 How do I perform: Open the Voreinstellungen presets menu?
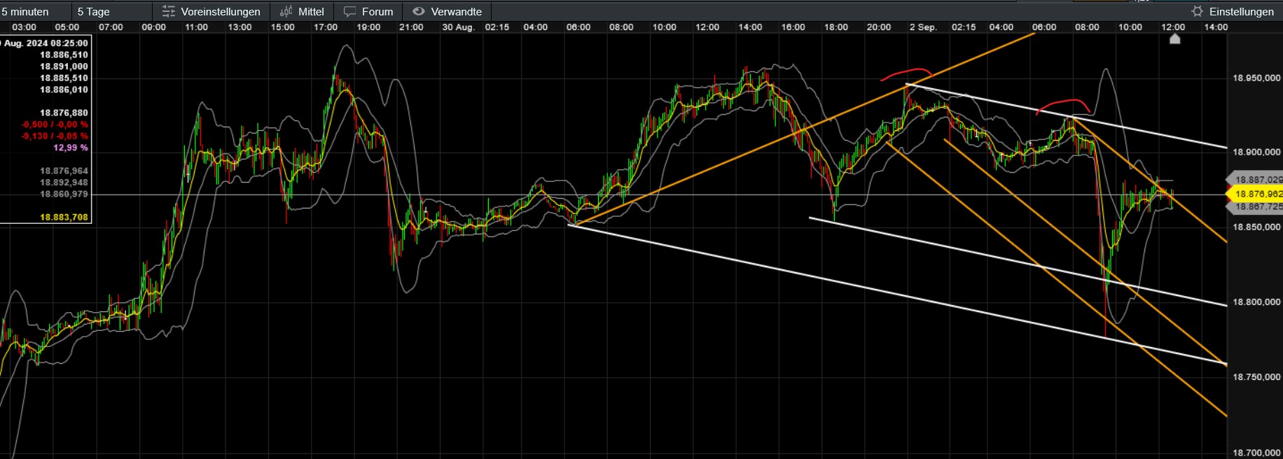220,12
